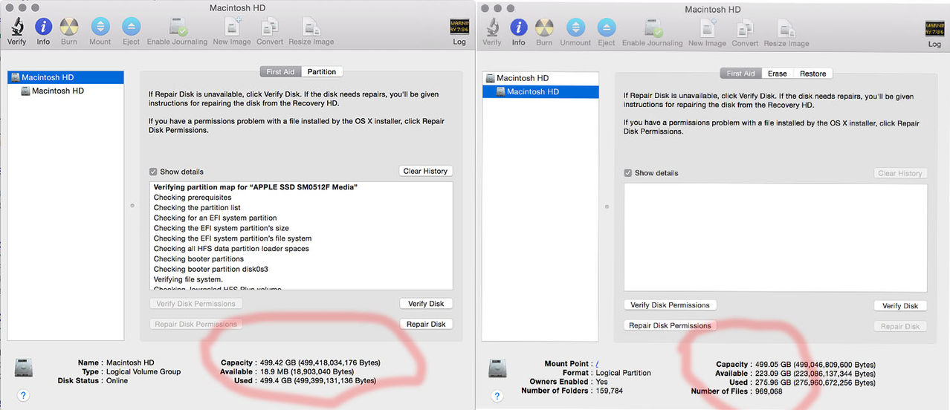This screenshot has width=950, height=410.
Task: Click Convert icon in left window toolbar
Action: tap(270, 27)
